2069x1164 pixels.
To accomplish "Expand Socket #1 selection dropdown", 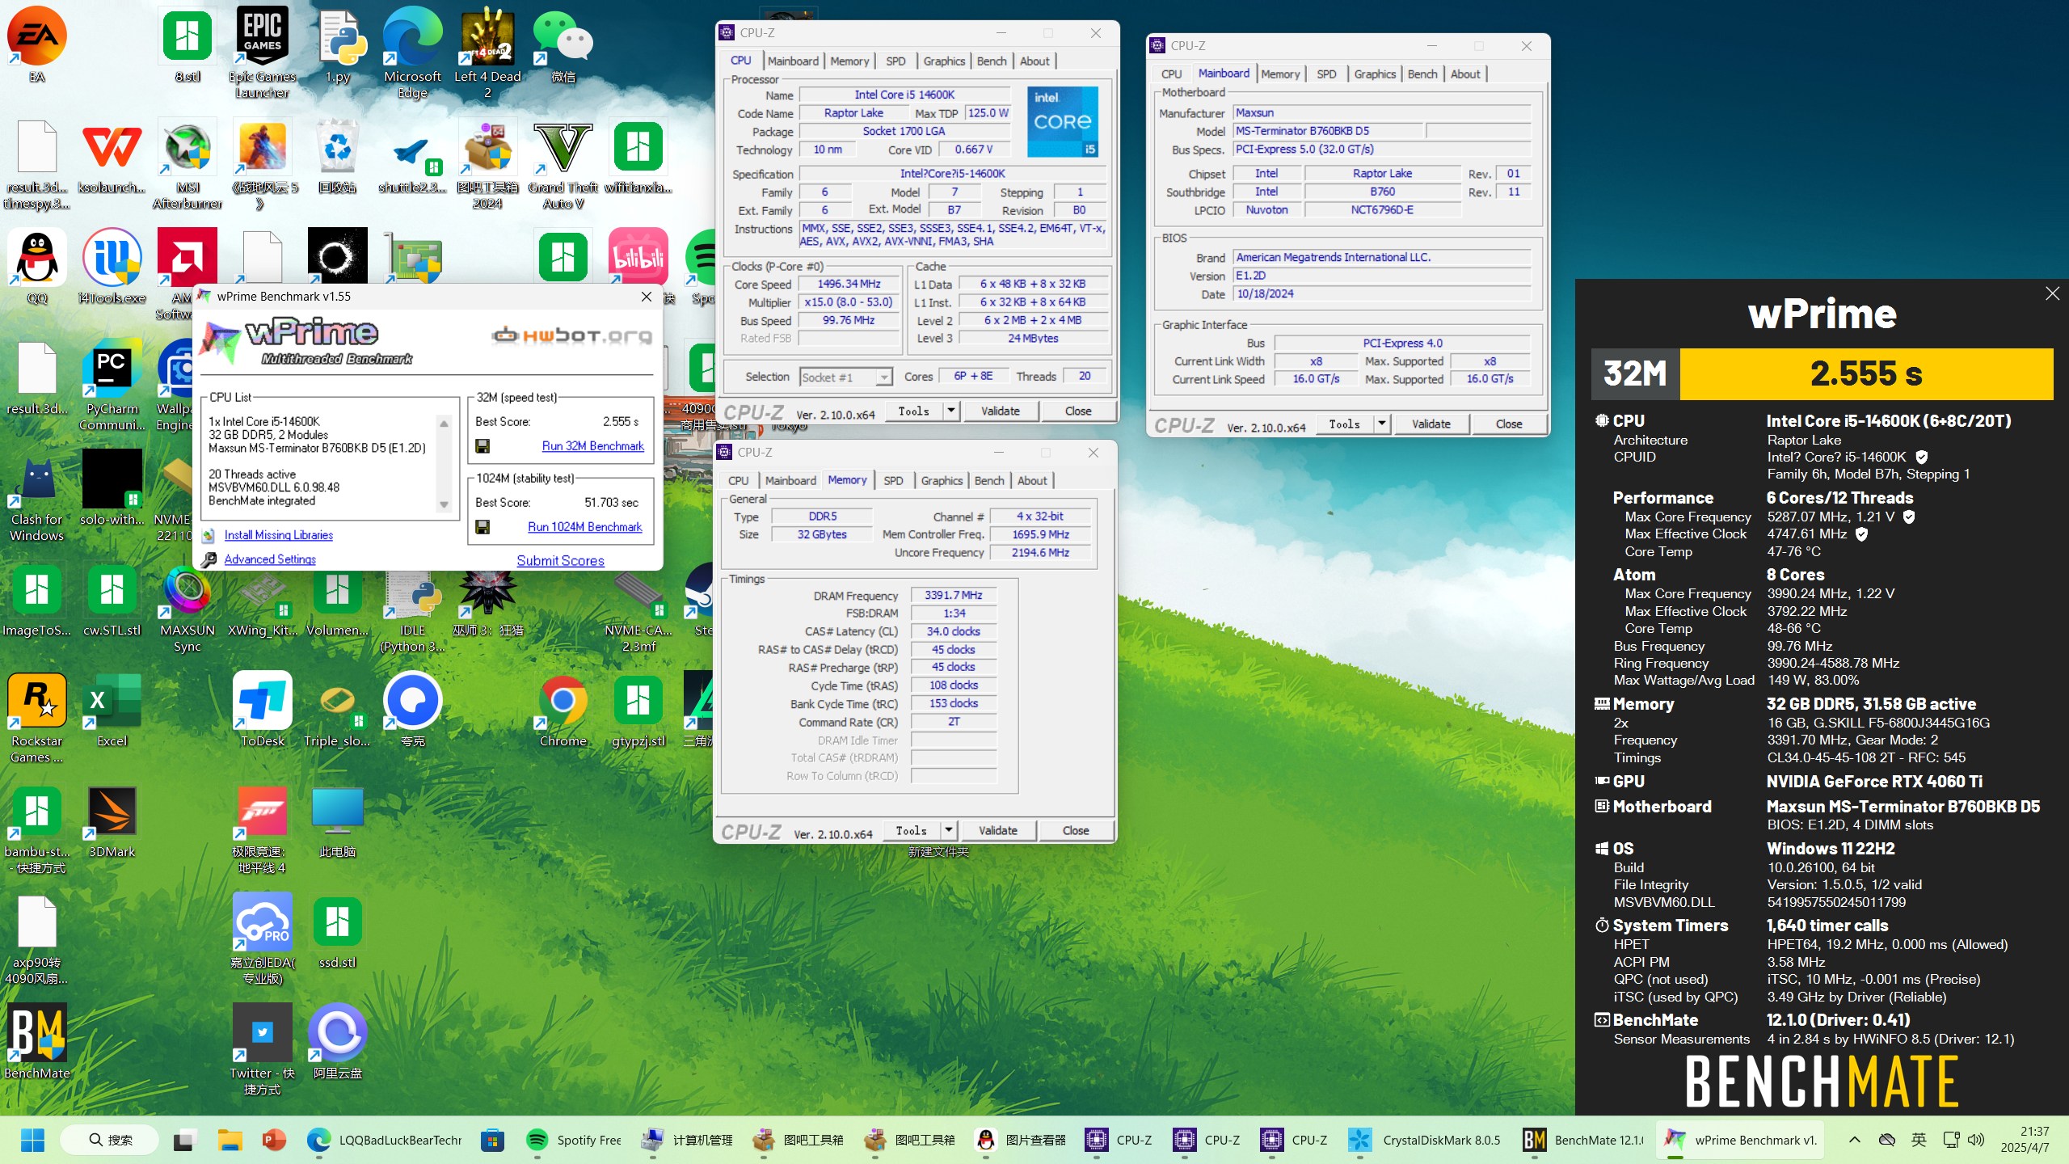I will click(x=884, y=377).
